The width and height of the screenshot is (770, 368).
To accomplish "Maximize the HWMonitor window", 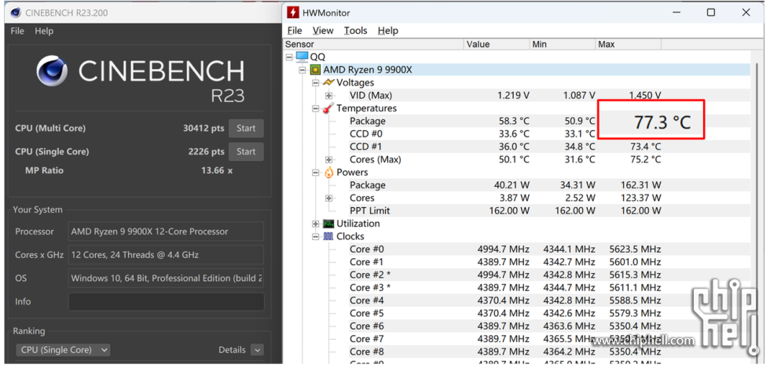I will [710, 13].
